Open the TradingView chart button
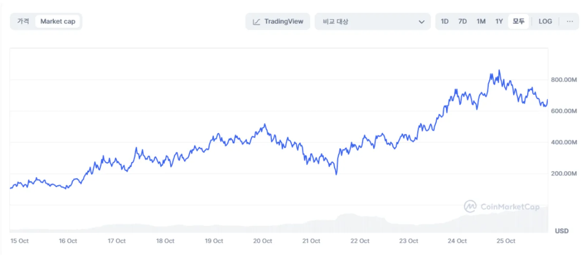The image size is (585, 259). 278,21
